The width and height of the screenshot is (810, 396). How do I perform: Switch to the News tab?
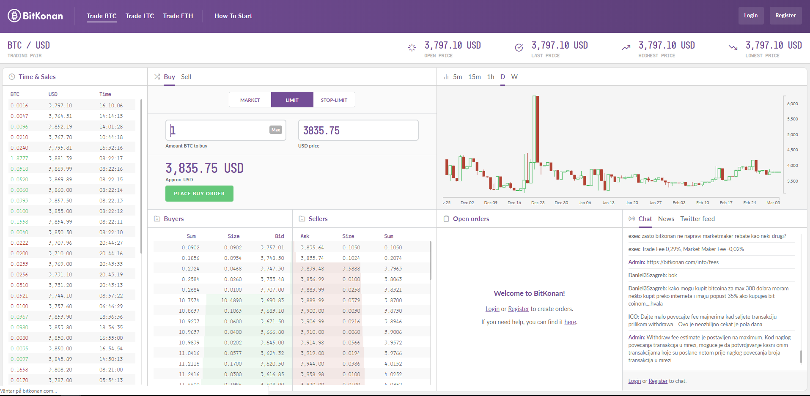(x=666, y=219)
